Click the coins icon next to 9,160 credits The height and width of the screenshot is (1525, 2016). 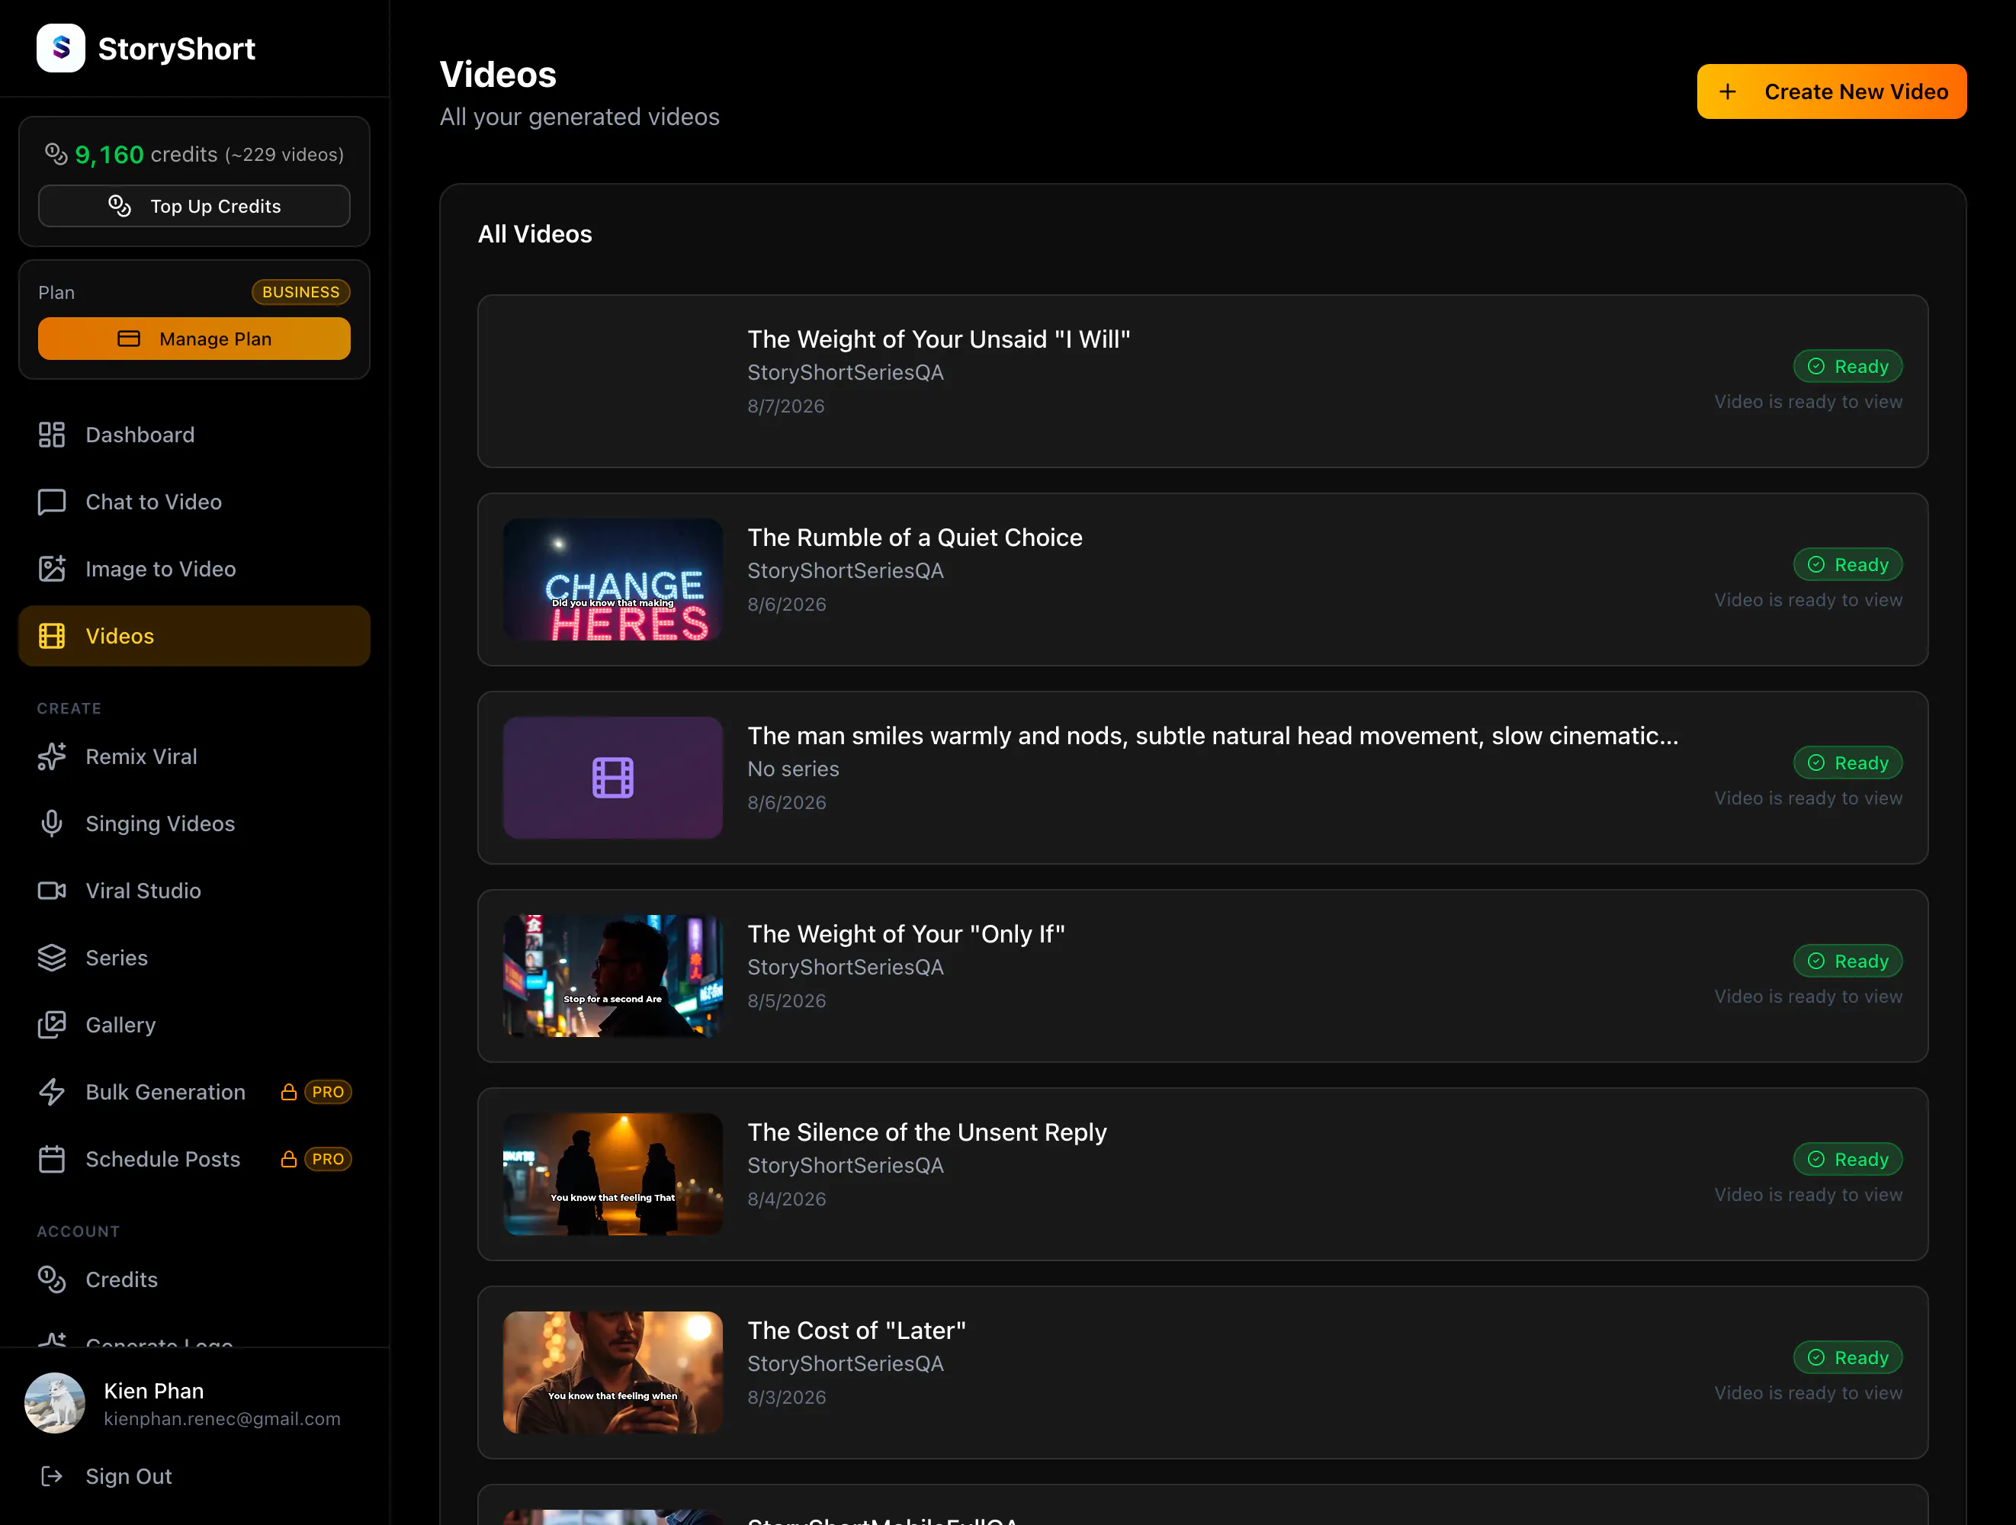pyautogui.click(x=56, y=154)
